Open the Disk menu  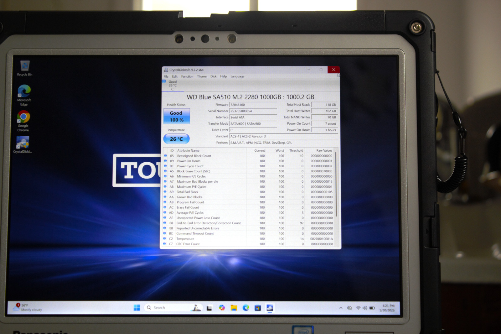[x=213, y=76]
